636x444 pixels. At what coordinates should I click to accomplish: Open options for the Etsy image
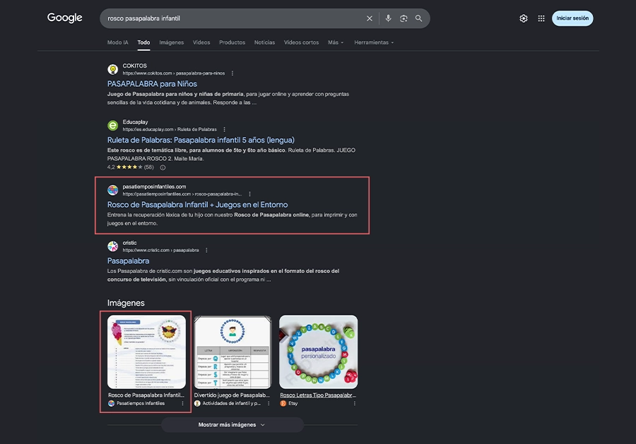click(x=355, y=404)
